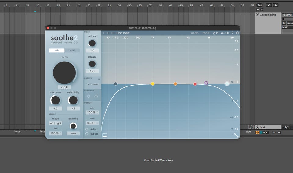Open the quality 1x normal selector
The width and height of the screenshot is (293, 173).
click(x=92, y=84)
